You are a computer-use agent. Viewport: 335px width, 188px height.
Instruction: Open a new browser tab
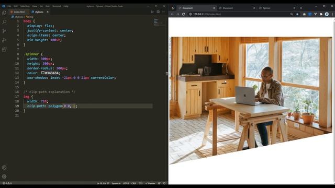click(301, 8)
